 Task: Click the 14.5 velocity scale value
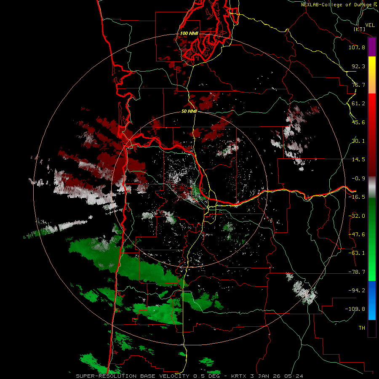358,160
